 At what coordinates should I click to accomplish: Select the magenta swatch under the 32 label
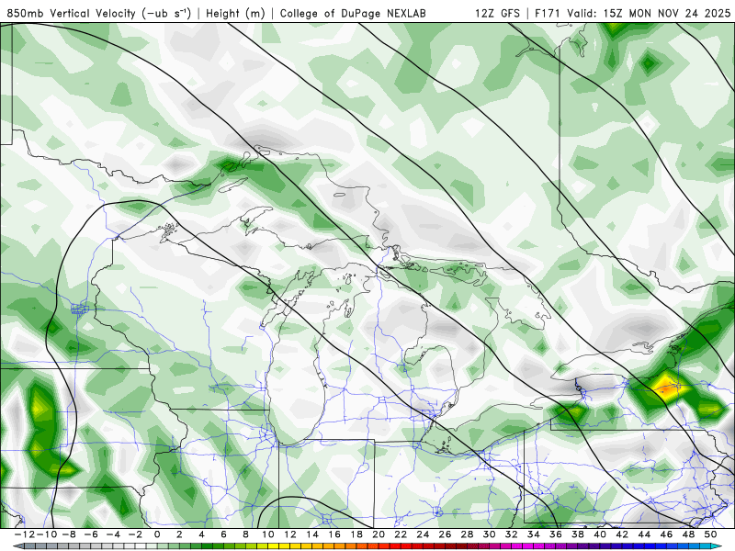click(516, 546)
